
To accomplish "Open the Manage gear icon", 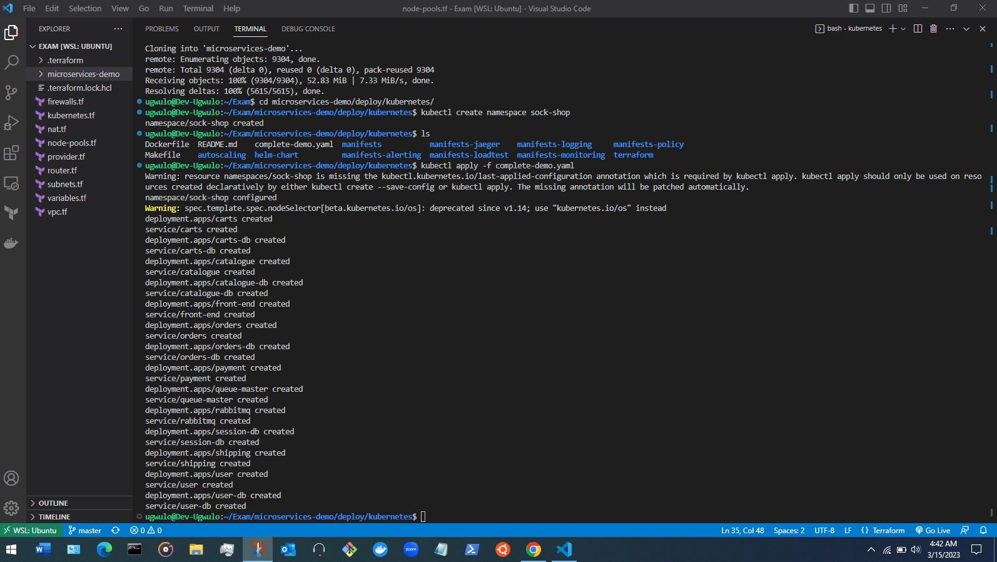I will coord(11,508).
